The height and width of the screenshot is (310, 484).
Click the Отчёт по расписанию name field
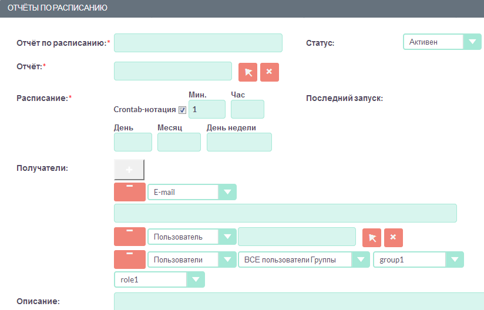pos(198,43)
